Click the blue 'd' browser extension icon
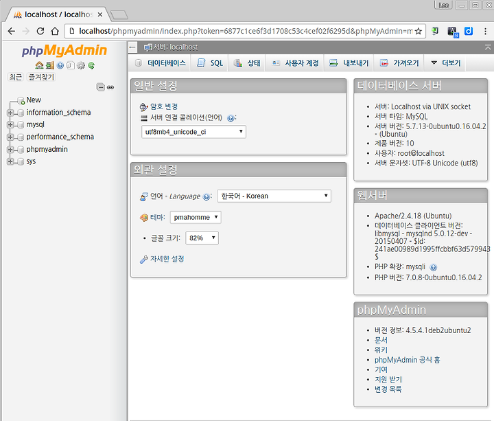The height and width of the screenshot is (421, 494). tap(469, 31)
